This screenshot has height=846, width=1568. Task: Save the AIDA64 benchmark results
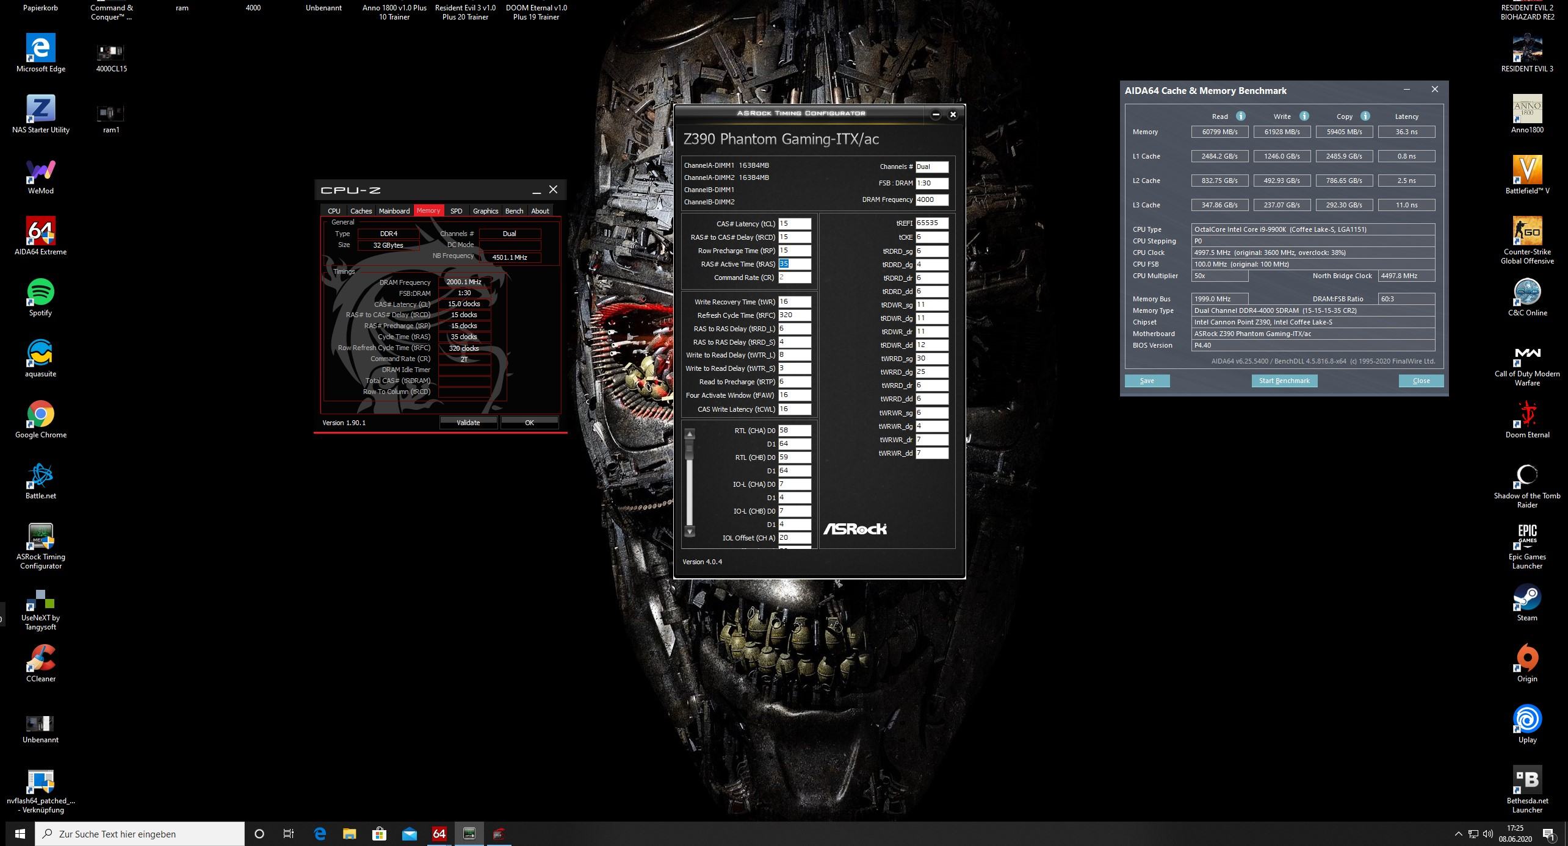1147,381
